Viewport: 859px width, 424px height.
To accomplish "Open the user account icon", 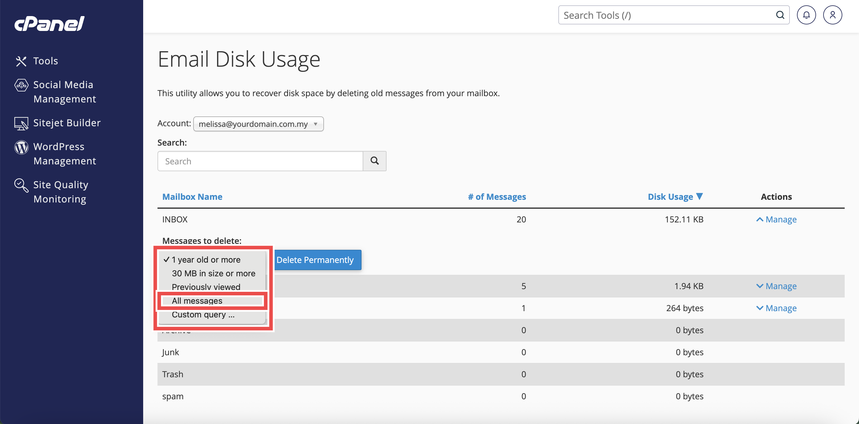I will click(x=832, y=15).
